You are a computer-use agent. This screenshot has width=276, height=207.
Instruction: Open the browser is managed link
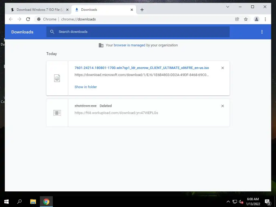click(129, 45)
